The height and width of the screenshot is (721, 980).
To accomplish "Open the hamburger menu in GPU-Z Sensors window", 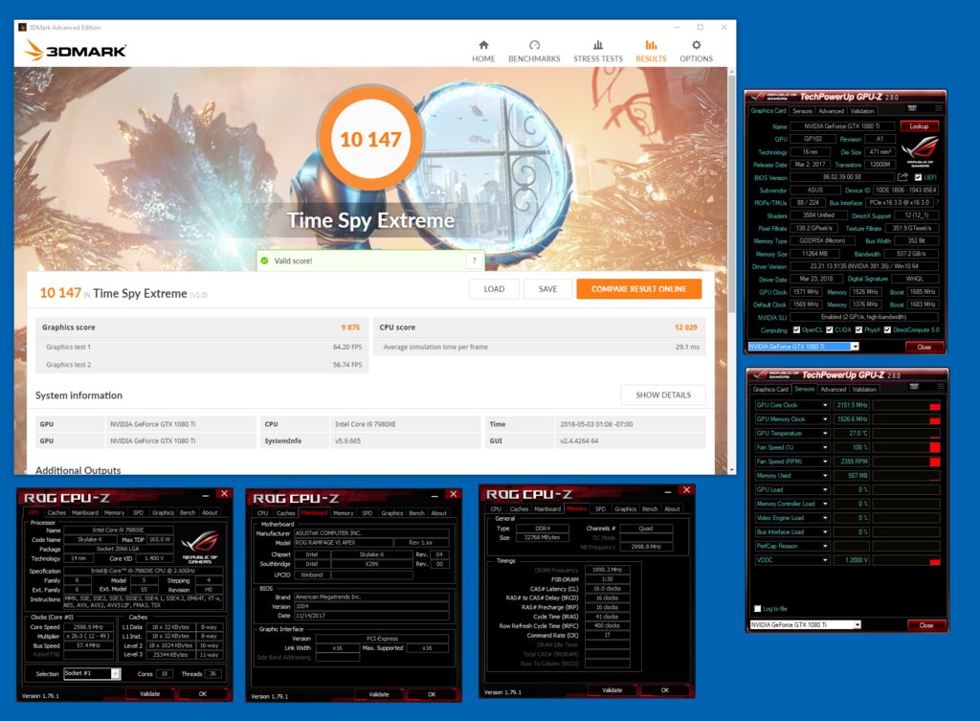I will click(940, 387).
